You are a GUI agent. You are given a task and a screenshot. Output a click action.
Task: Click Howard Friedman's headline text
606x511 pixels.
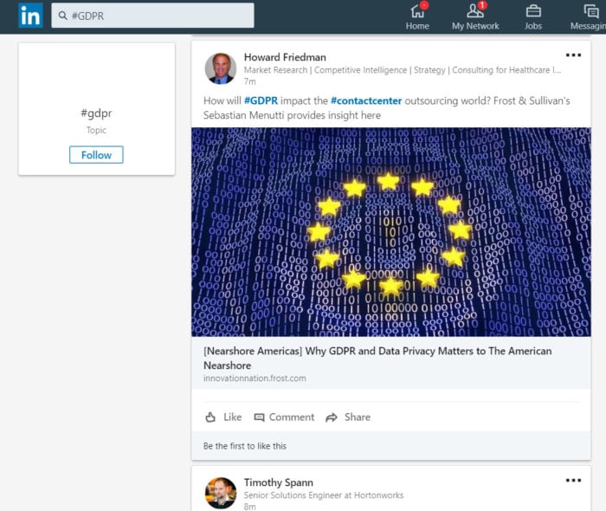click(x=402, y=70)
